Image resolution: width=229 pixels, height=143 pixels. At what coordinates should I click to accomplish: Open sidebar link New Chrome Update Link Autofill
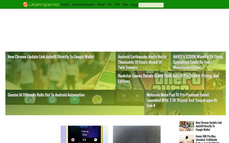pos(209,126)
